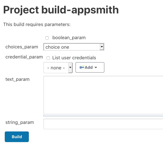
Task: Click the arrow on the "- none -" select
Action: (70, 68)
